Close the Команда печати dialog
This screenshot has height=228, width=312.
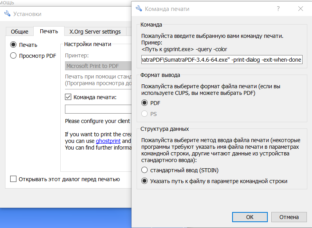pos(301,9)
